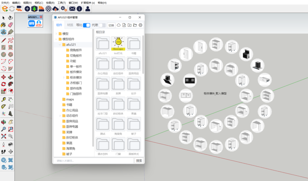The height and width of the screenshot is (181, 308).
Task: Enable the 代理 toggle switch
Action: [x=102, y=25]
